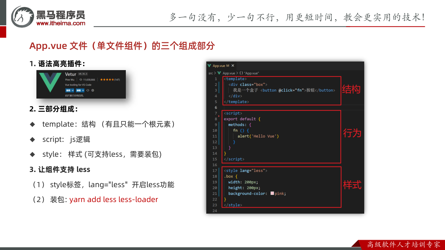
Task: Click the publisher name Pine Wu
Action: [70, 80]
